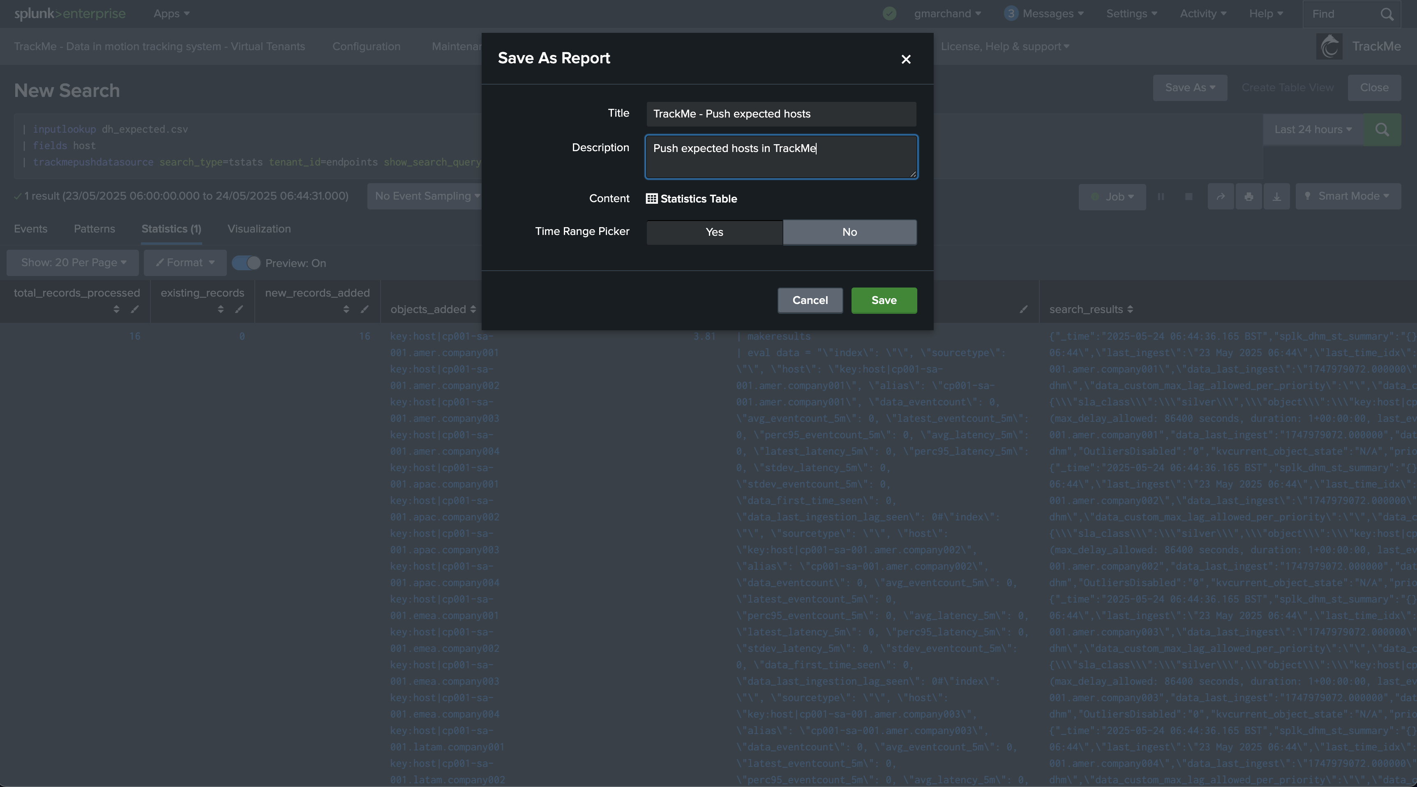
Task: Expand the Show: 20 Per Page dropdown
Action: 74,263
